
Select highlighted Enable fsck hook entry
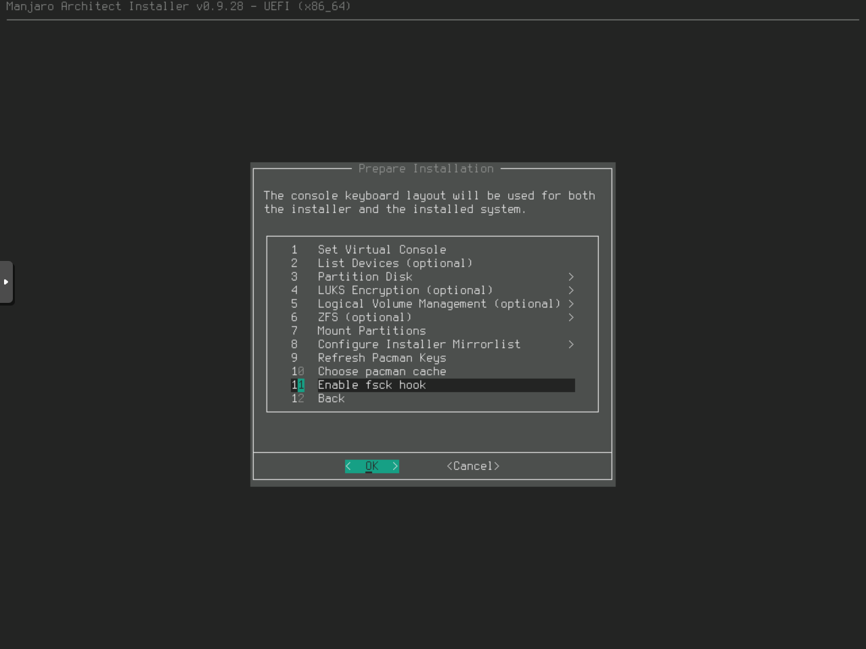pyautogui.click(x=371, y=385)
